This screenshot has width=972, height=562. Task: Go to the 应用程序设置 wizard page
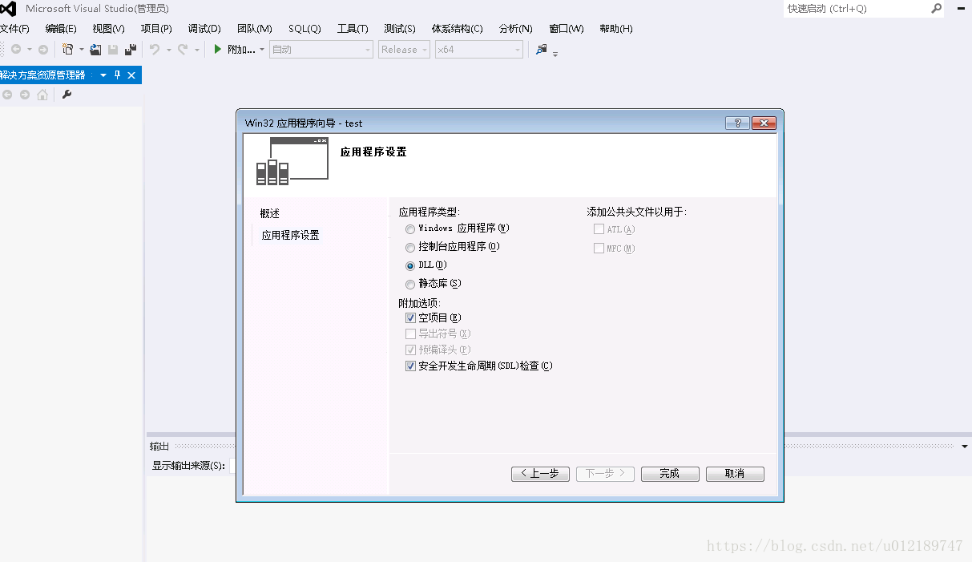click(291, 236)
